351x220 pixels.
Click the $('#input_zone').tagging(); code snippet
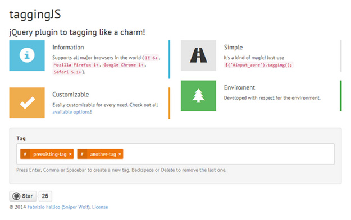(x=258, y=65)
